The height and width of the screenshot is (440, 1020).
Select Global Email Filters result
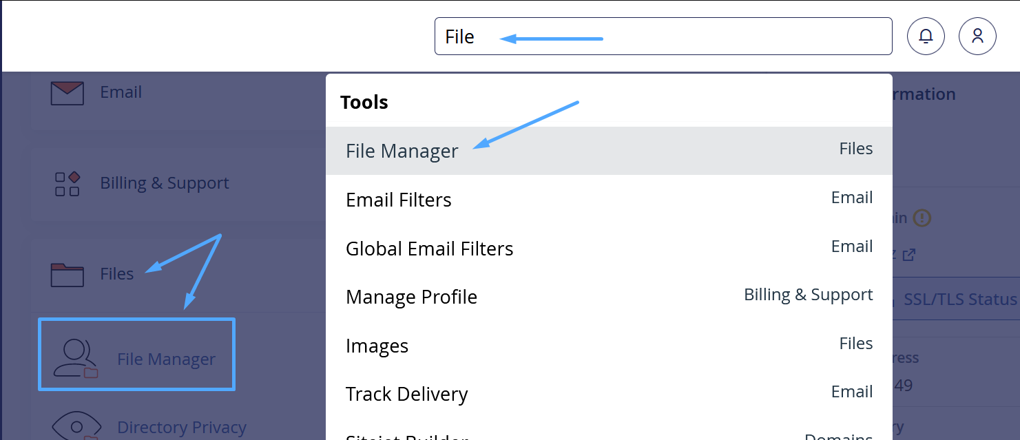(429, 249)
